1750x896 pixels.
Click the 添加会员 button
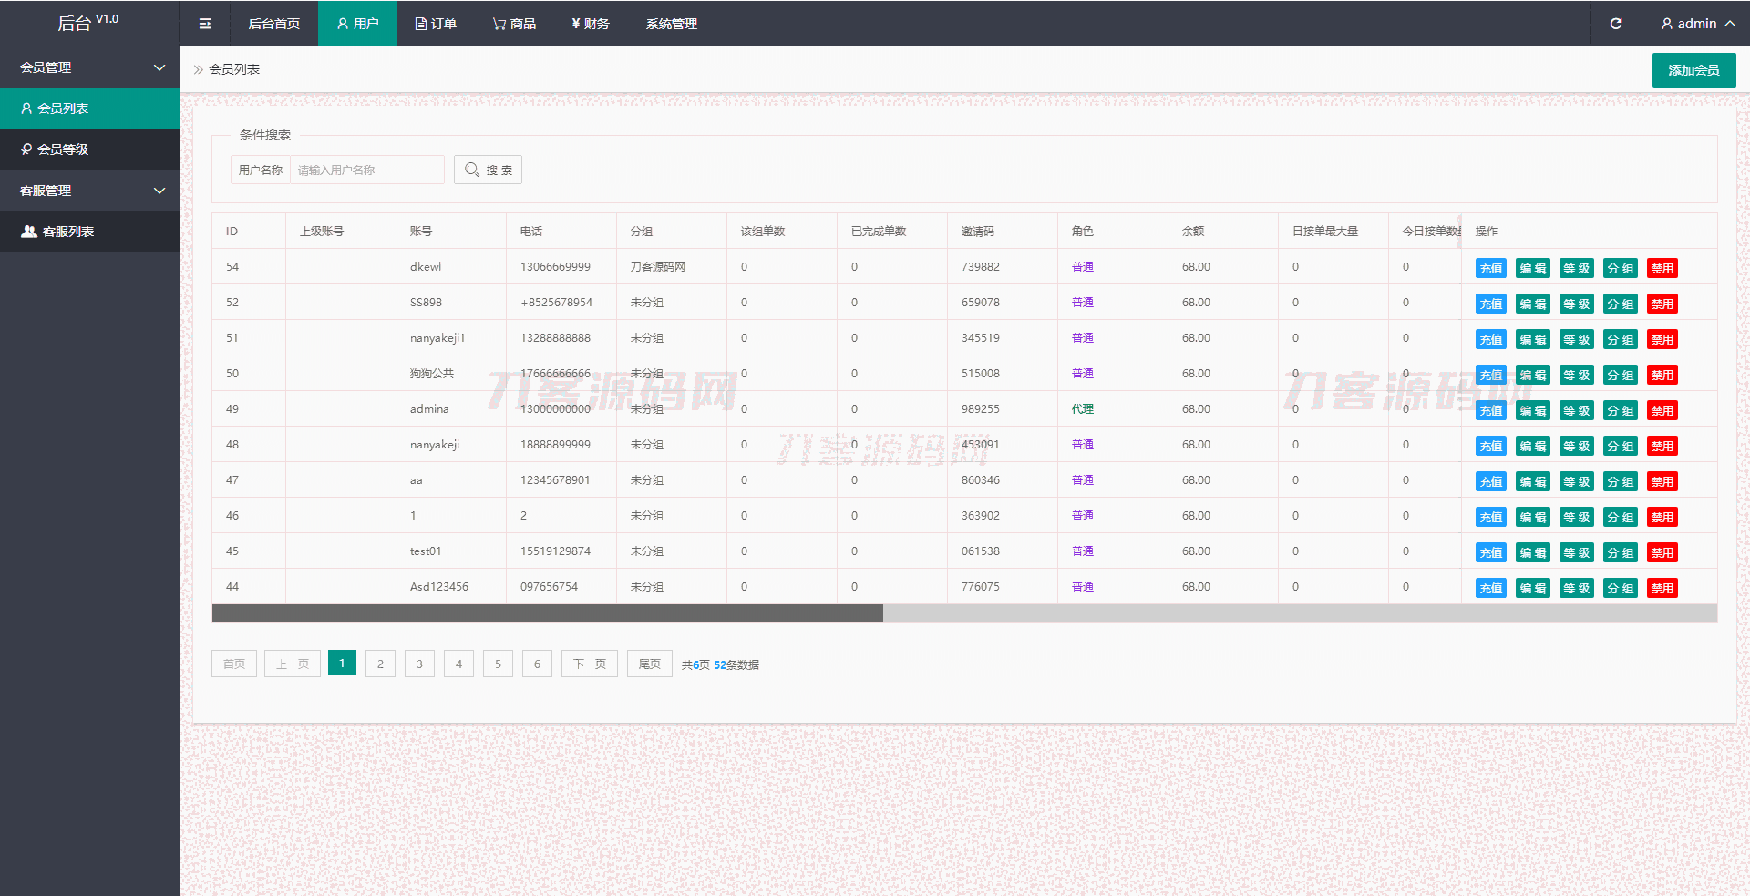click(x=1693, y=70)
